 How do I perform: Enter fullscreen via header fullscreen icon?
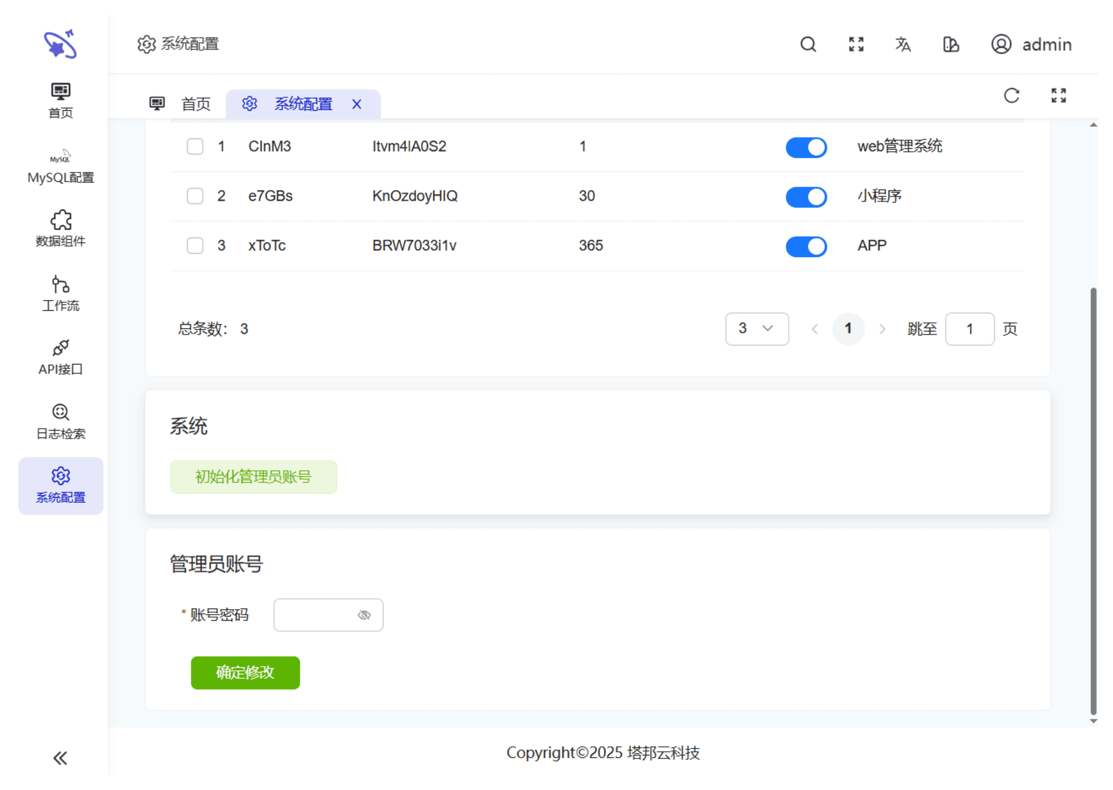tap(855, 44)
